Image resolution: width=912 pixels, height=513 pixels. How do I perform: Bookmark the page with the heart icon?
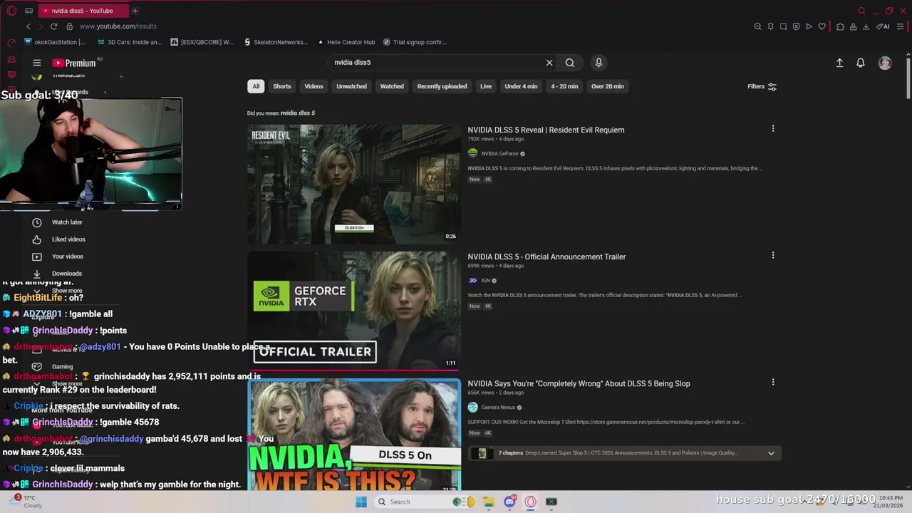(822, 26)
